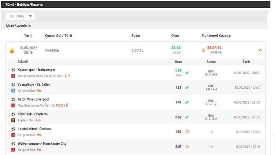This screenshot has height=155, width=275.
Task: Click the Aston Villa - Liverpool match name
Action: coord(33,99)
